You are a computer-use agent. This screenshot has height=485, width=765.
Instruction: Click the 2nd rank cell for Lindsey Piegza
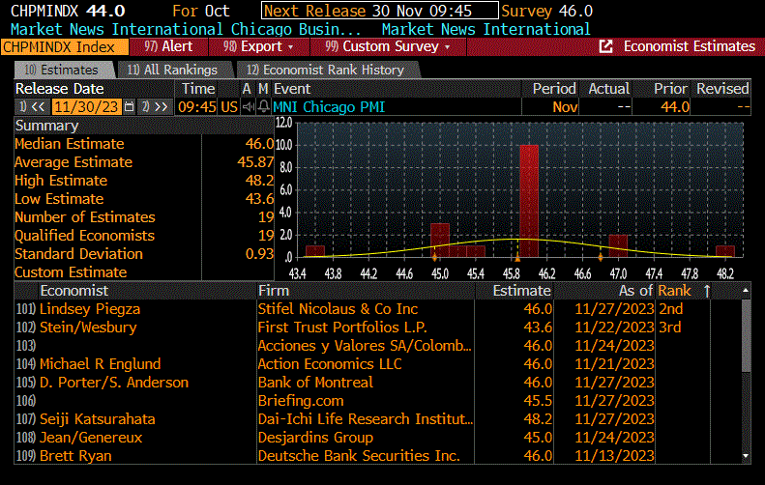click(671, 309)
